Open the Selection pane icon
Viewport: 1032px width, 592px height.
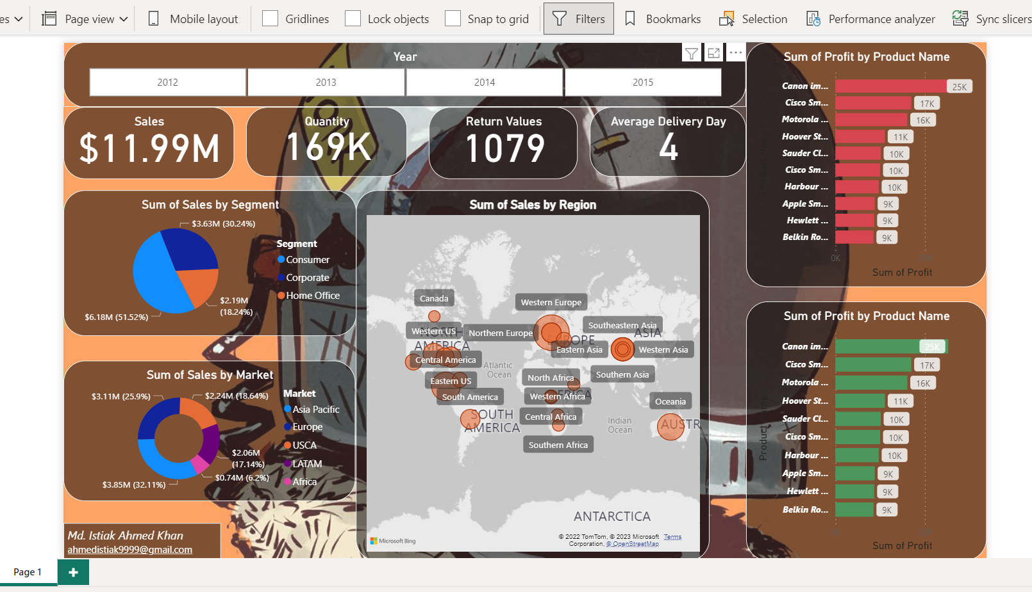(726, 19)
